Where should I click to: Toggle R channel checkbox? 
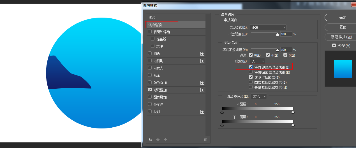pyautogui.click(x=251, y=55)
